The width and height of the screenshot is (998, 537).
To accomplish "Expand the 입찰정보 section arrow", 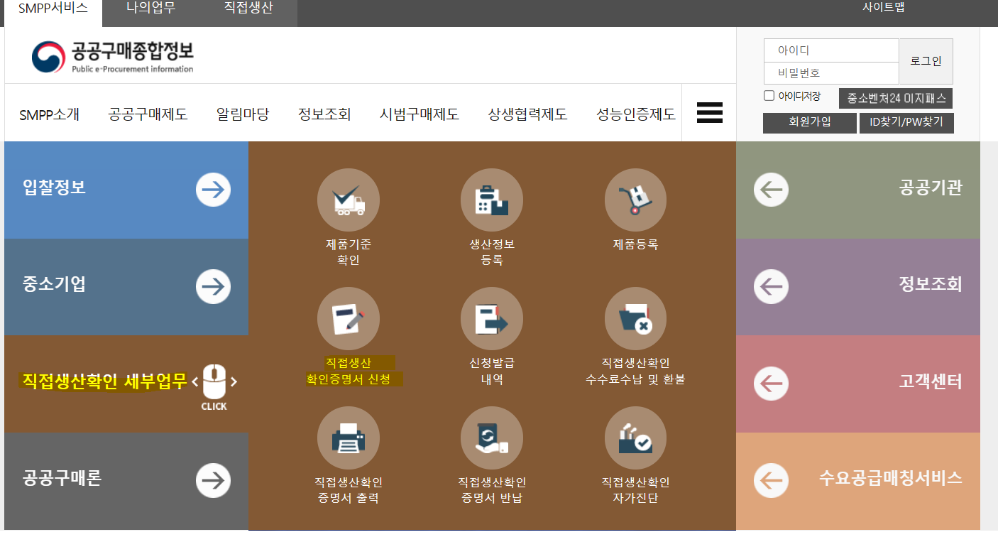I will (x=213, y=189).
